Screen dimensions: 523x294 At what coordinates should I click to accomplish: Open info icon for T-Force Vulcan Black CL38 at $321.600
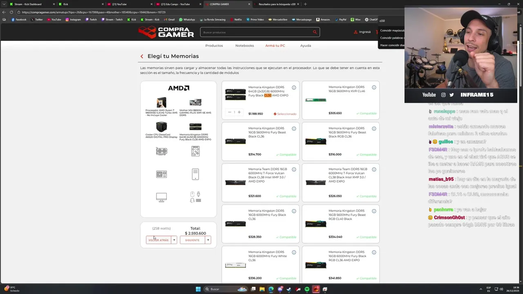tap(294, 169)
